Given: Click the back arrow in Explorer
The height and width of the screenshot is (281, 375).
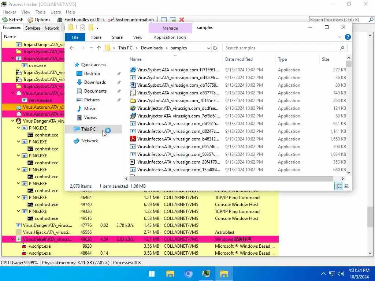Looking at the screenshot, I should (x=72, y=48).
